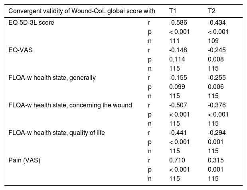Click the p-value 0.008
Image resolution: width=247 pixels, height=190 pixels.
click(x=215, y=59)
